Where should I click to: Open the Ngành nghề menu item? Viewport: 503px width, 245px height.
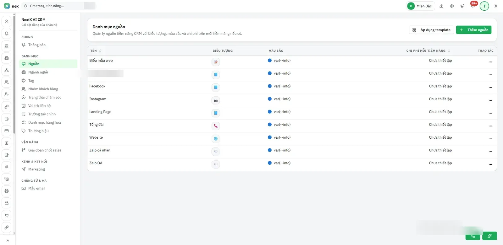(x=48, y=72)
